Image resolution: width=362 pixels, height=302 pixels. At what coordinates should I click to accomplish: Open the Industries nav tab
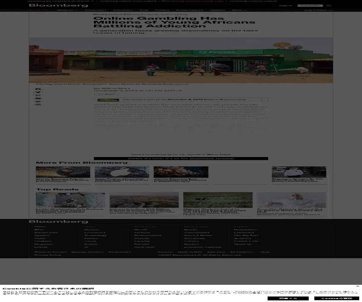(123, 10)
